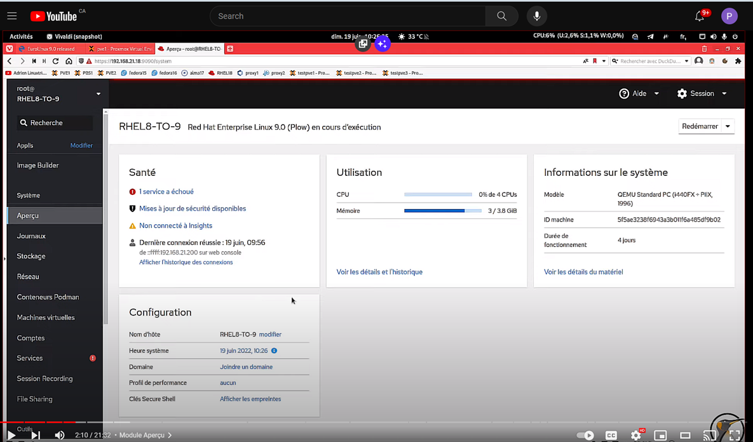Open browser home page icon
This screenshot has height=442, width=753.
coord(69,61)
